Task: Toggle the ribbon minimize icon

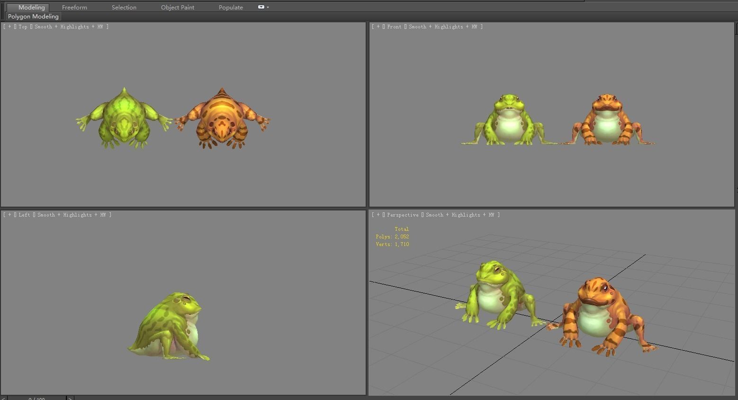Action: click(261, 7)
